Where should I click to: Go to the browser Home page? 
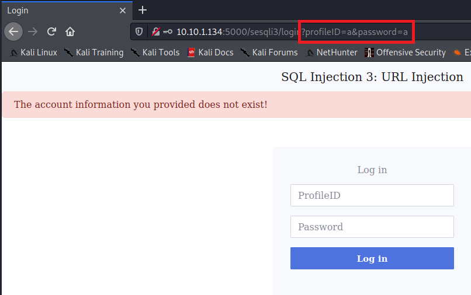point(70,31)
